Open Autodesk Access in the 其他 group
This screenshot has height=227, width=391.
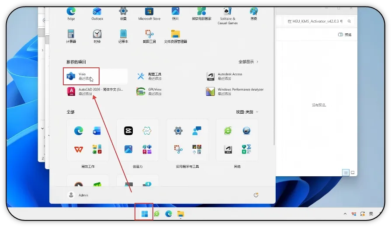pos(228,149)
